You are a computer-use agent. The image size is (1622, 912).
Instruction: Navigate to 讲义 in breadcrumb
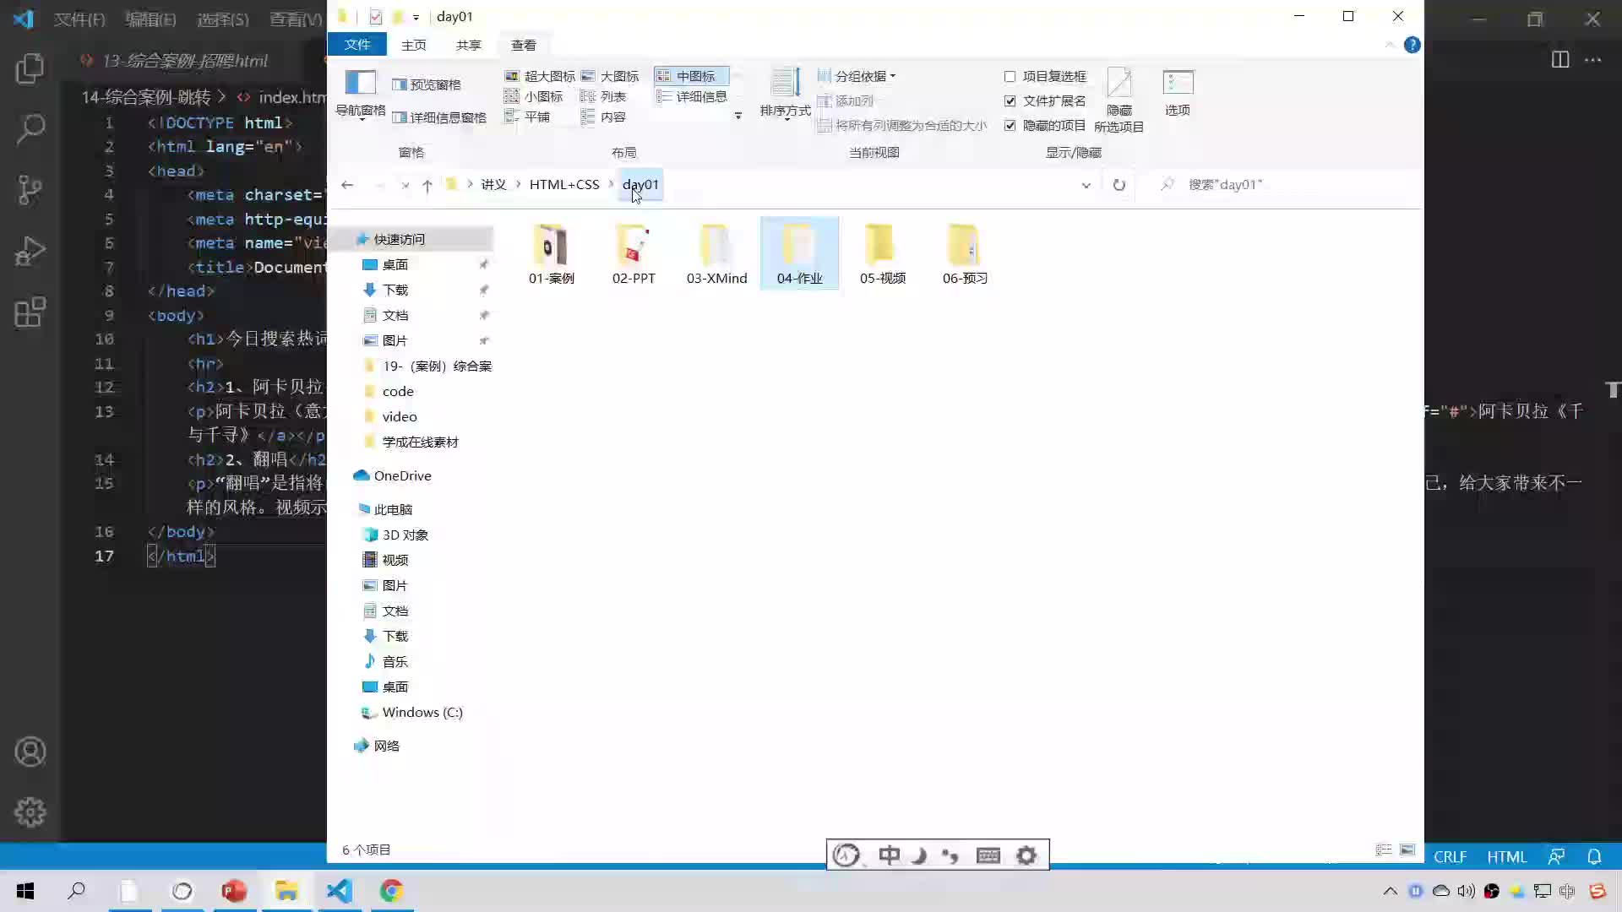click(493, 185)
